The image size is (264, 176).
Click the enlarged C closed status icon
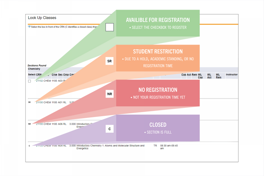click(x=109, y=128)
